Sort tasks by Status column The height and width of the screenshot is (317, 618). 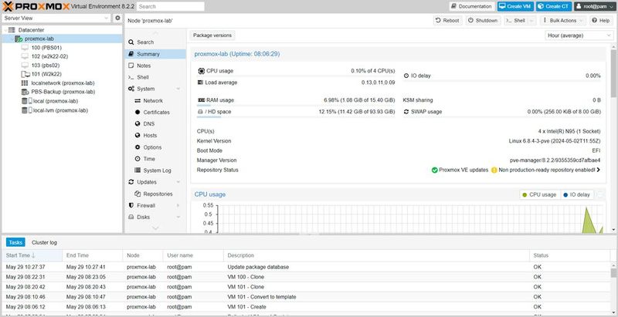(x=569, y=255)
